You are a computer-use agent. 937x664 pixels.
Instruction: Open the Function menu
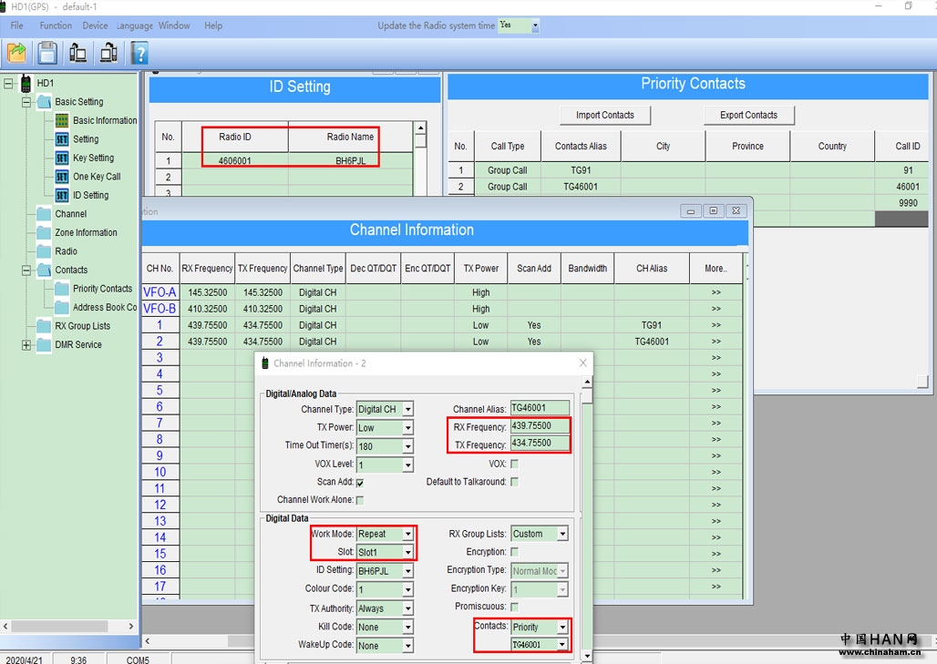[x=56, y=26]
